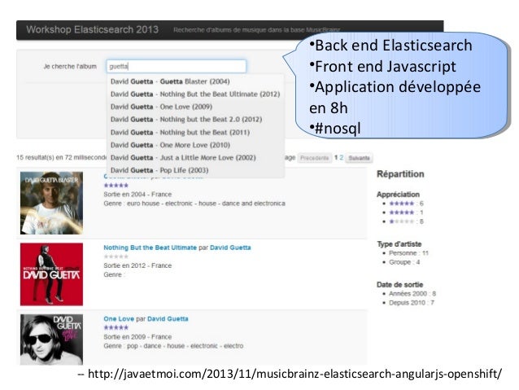Filter release date Depuis 2010 : 7

[412, 303]
